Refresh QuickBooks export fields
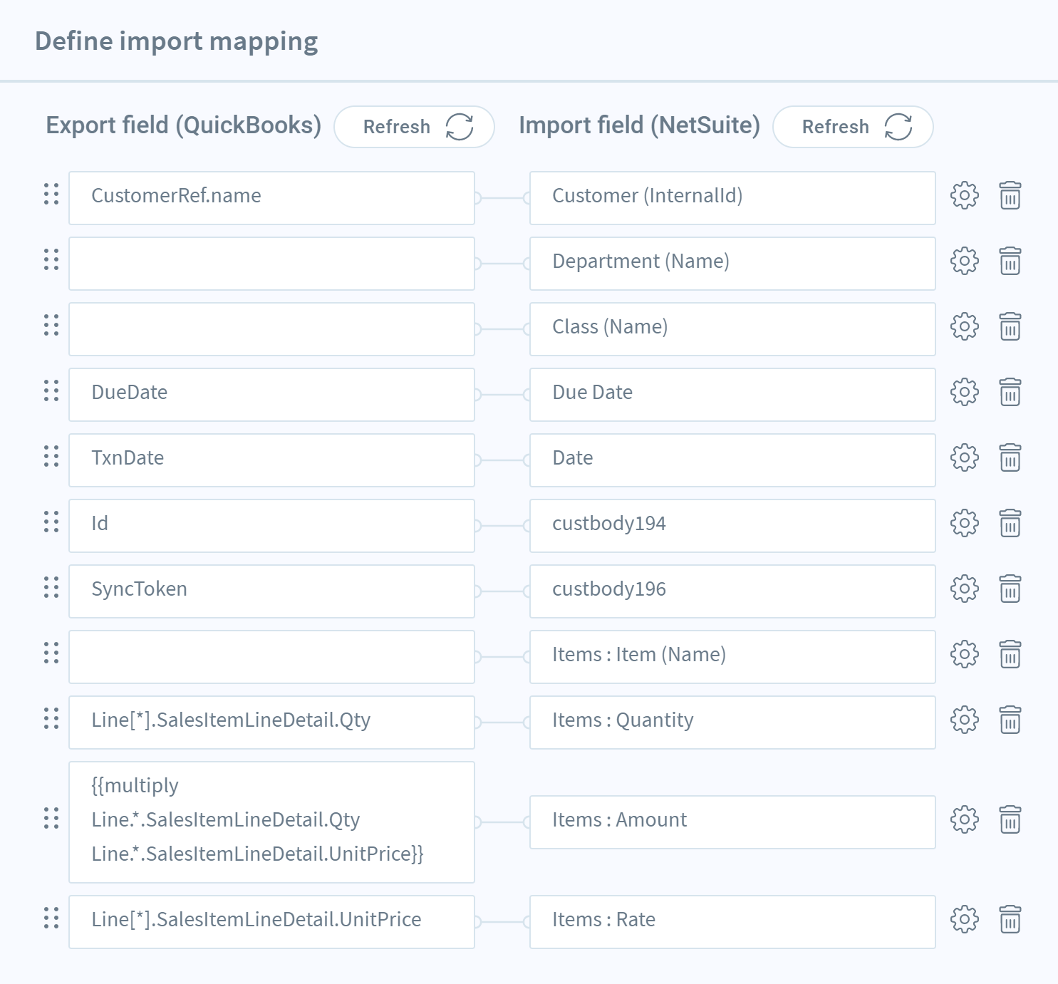 (414, 127)
